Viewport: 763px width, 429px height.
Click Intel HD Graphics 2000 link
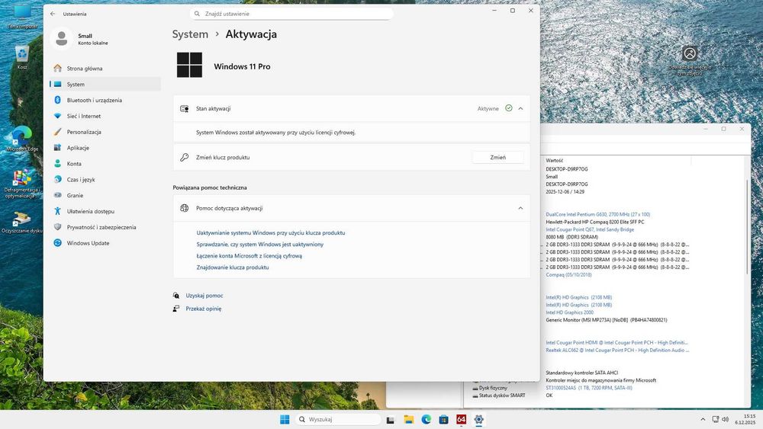click(x=569, y=312)
